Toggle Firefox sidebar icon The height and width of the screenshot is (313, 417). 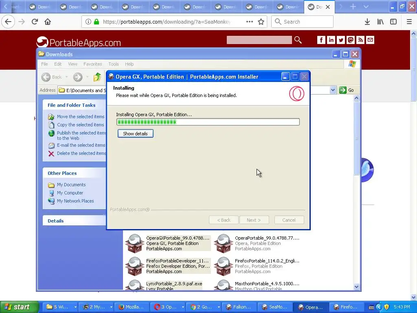pos(393,22)
